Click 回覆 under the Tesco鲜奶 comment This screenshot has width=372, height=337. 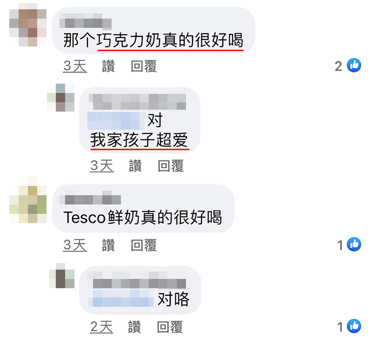point(144,245)
